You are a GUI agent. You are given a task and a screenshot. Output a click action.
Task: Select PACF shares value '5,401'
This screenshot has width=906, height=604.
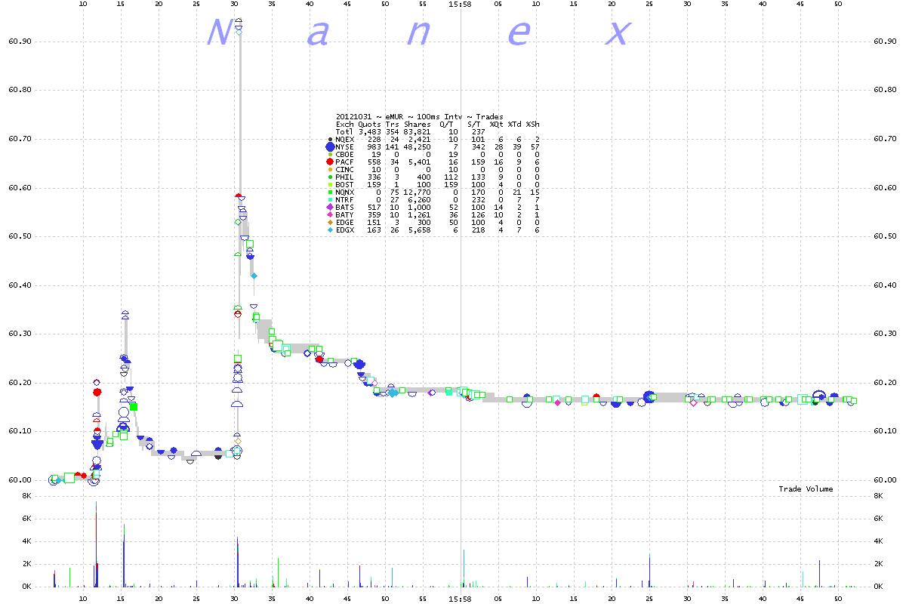pos(419,162)
